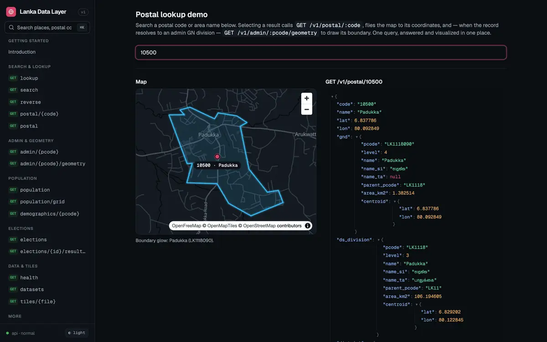The image size is (547, 342).
Task: Click OpenStreetMap attribution link
Action: [259, 226]
